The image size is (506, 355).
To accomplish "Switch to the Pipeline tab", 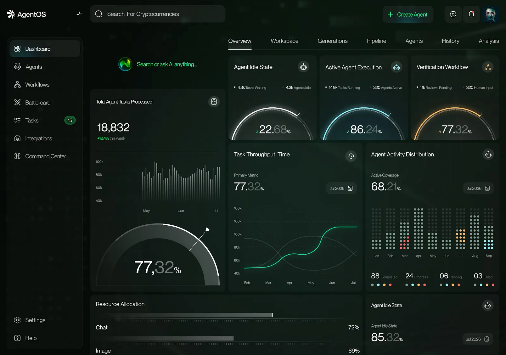I will coord(376,41).
